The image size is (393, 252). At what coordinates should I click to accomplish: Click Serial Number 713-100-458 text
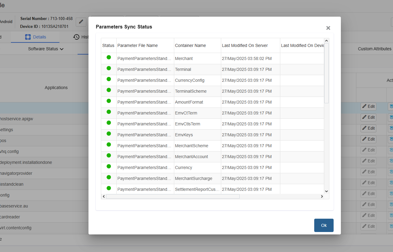pyautogui.click(x=46, y=18)
